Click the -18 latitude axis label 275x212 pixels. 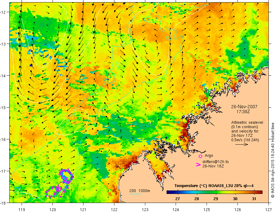[3, 203]
